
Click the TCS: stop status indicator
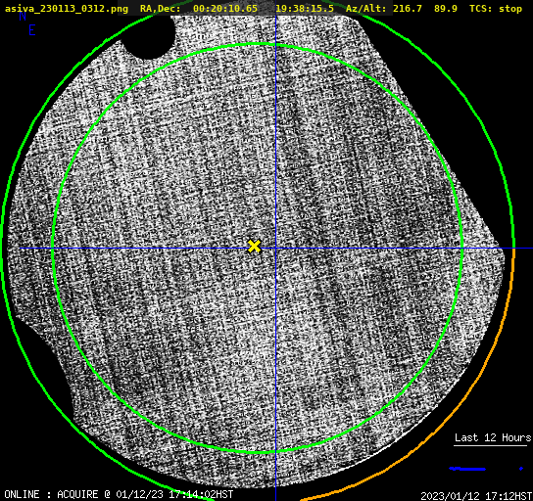[495, 9]
